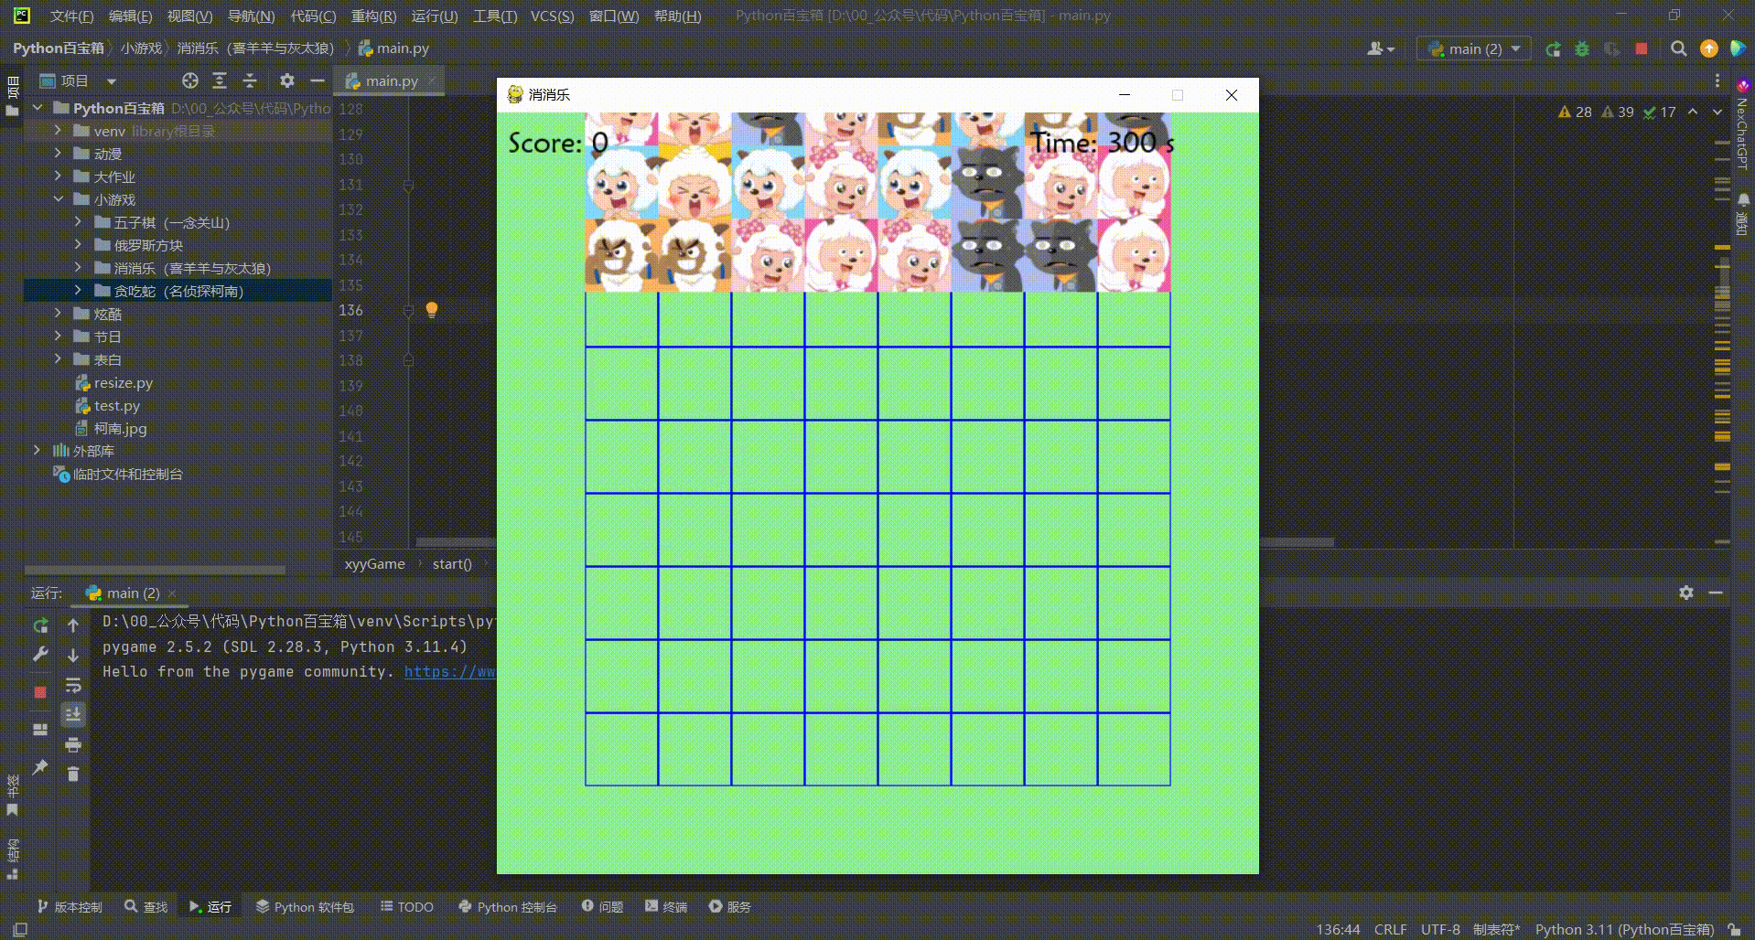Close the main (2) run tab

coord(172,593)
